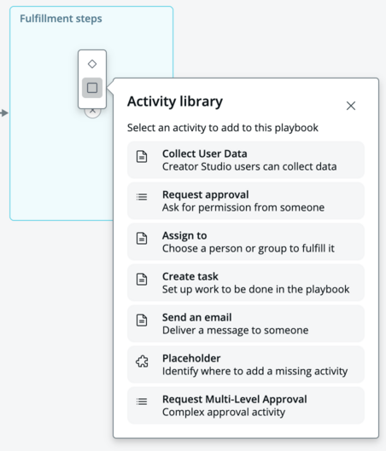386x451 pixels.
Task: Click the Collect User Data document icon
Action: [142, 157]
